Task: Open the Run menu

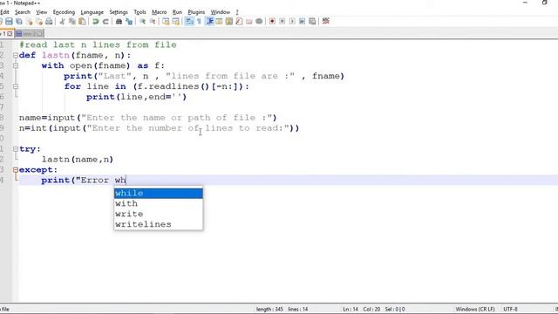Action: coord(177,12)
